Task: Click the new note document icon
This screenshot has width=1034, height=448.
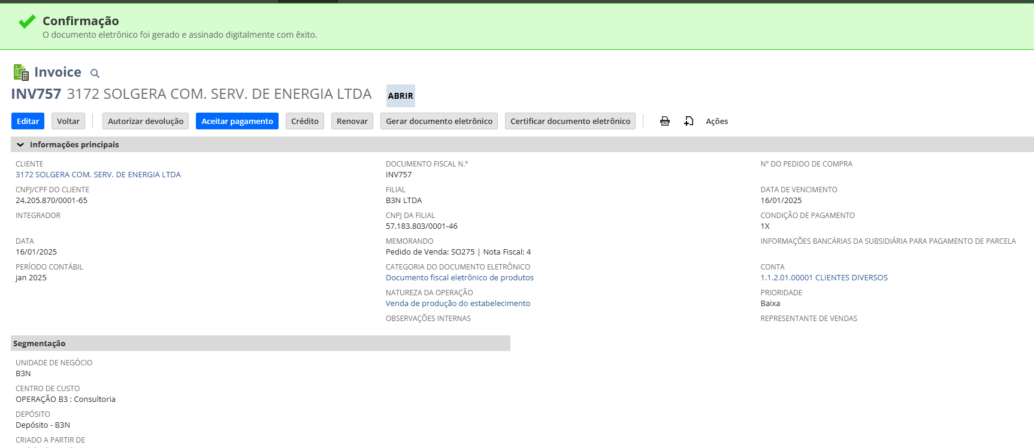Action: tap(689, 121)
